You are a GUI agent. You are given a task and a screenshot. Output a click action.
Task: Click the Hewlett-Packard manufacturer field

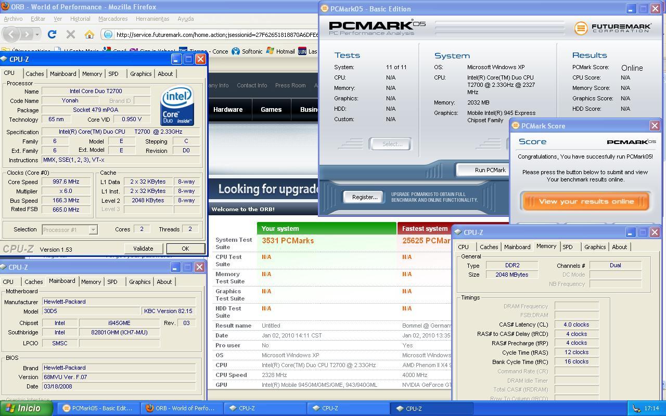coord(119,302)
